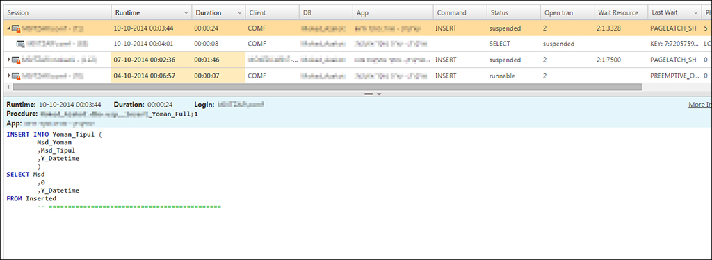Click the blocked session icon in first row
The width and height of the screenshot is (712, 260).
point(16,28)
